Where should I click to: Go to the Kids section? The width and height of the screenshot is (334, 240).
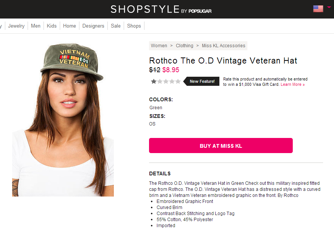tap(52, 26)
